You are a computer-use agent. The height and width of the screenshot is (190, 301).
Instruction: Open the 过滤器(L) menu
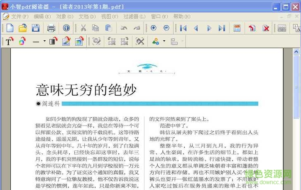135,17
